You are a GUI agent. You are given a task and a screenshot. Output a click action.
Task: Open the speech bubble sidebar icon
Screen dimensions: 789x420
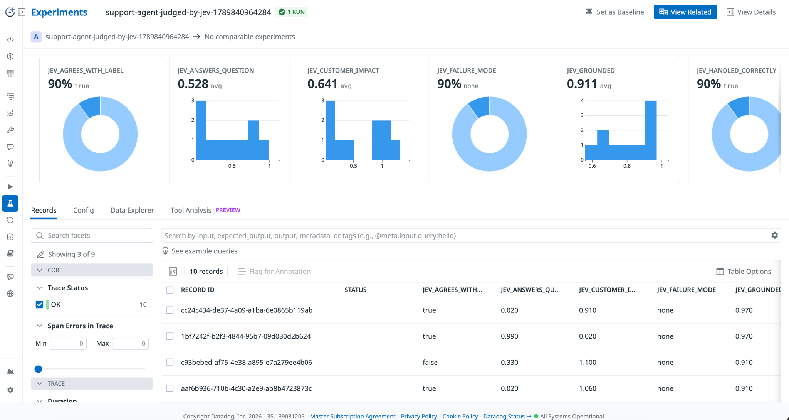[x=10, y=147]
